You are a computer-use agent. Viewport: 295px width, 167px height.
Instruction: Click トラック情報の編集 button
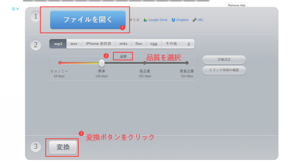coord(224,70)
